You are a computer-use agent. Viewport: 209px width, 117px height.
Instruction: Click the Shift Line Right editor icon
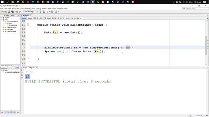point(69,18)
